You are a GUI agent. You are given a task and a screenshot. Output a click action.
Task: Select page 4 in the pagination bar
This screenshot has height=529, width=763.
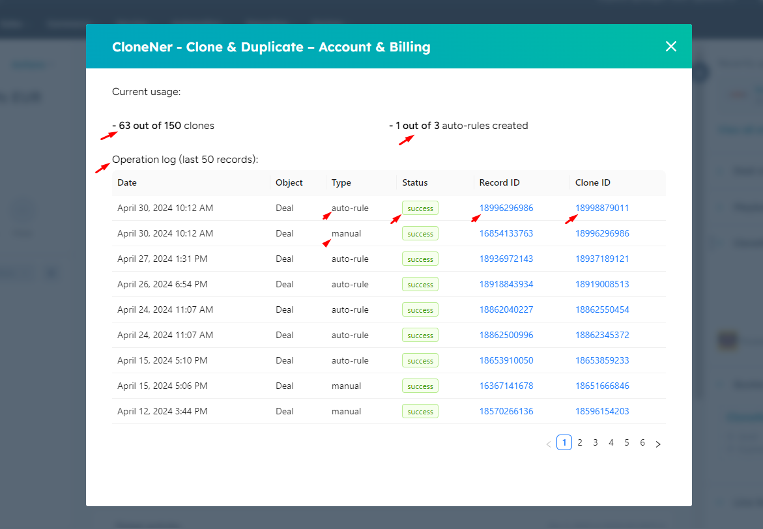click(611, 442)
